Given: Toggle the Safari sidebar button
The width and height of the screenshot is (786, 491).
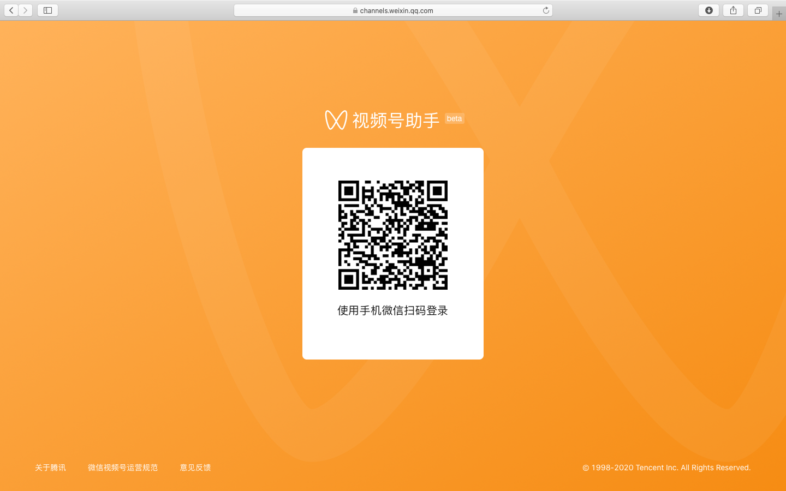Looking at the screenshot, I should click(x=47, y=10).
